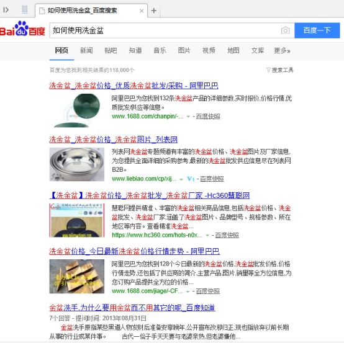The width and height of the screenshot is (344, 343).
Task: Switch to the 新闻 tab
Action: point(86,50)
